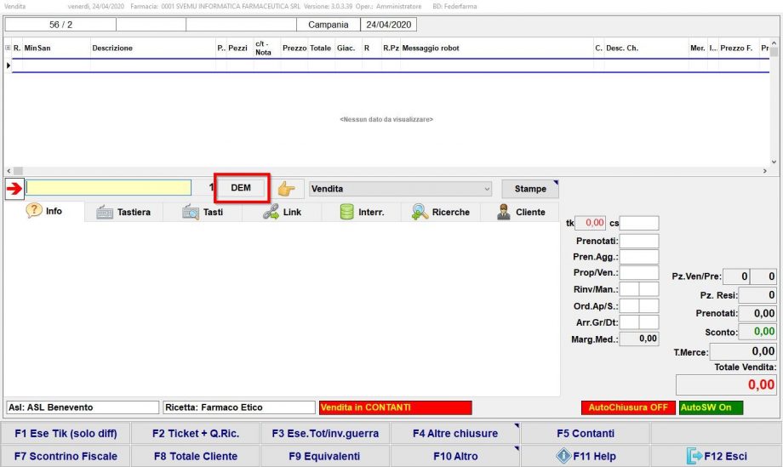Click the red arrow icon beside input field
Image resolution: width=783 pixels, height=467 pixels.
[x=14, y=188]
